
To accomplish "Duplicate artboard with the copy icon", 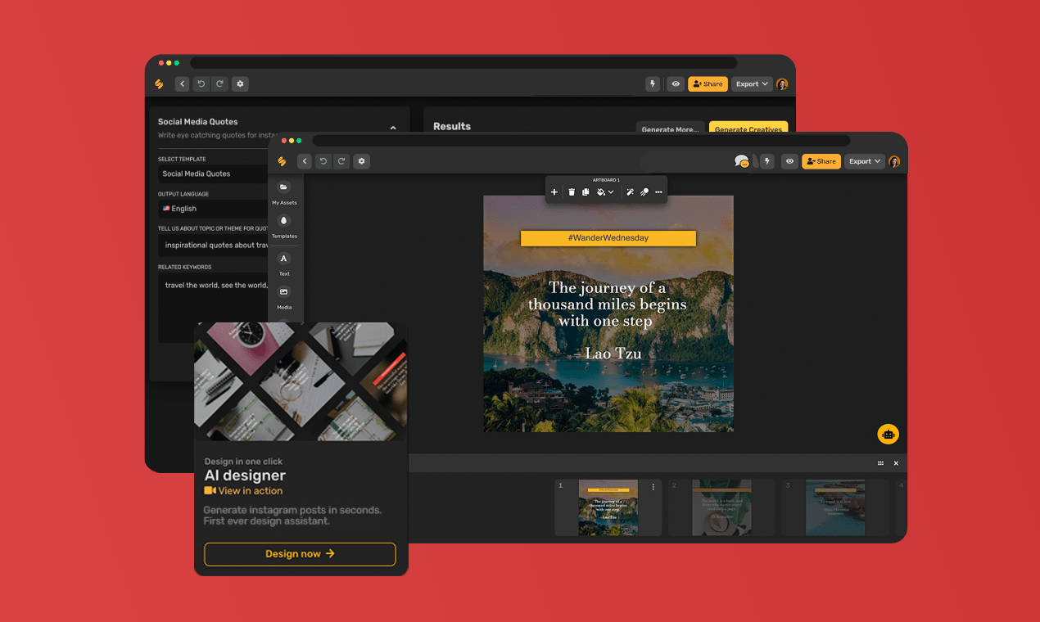I will coord(586,192).
